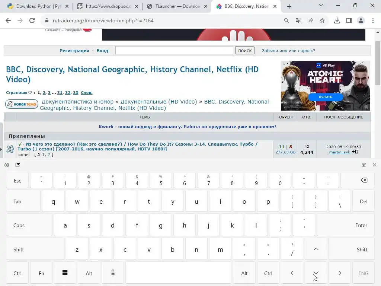Open the Chrome three-dot menu
Screen dimensions: 381x286
tap(373, 21)
